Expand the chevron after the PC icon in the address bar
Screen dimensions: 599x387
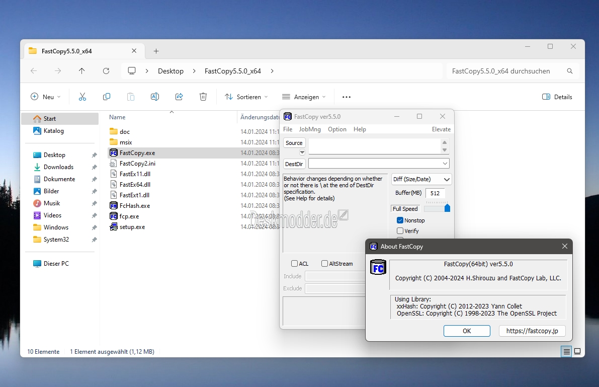click(x=147, y=71)
